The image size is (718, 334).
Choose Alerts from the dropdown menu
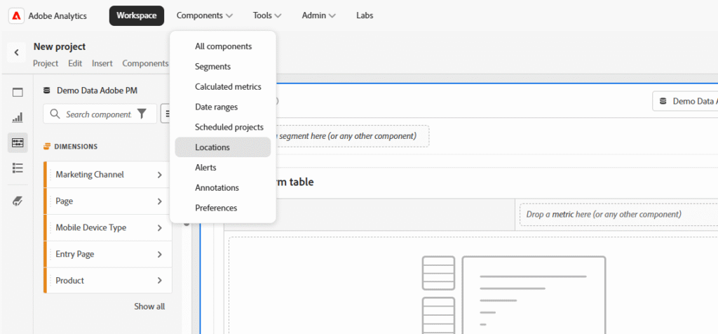pos(223,167)
